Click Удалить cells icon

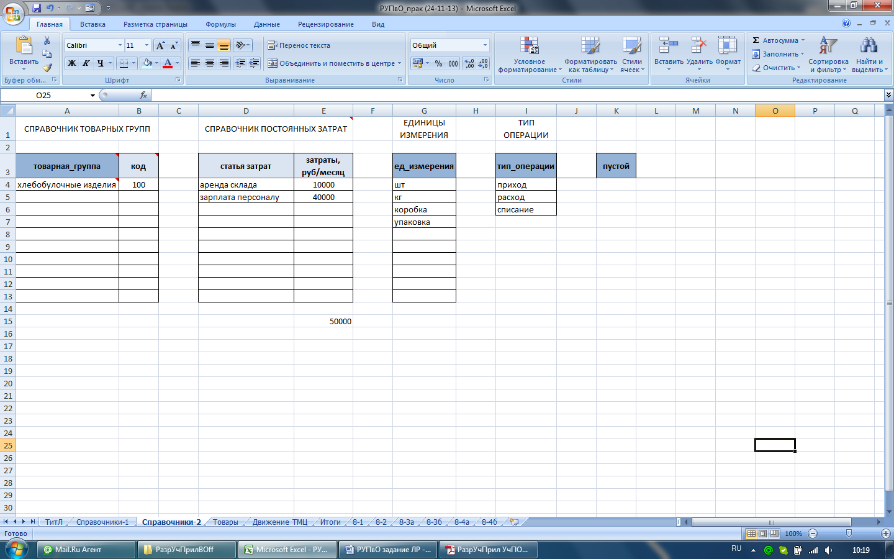click(699, 45)
